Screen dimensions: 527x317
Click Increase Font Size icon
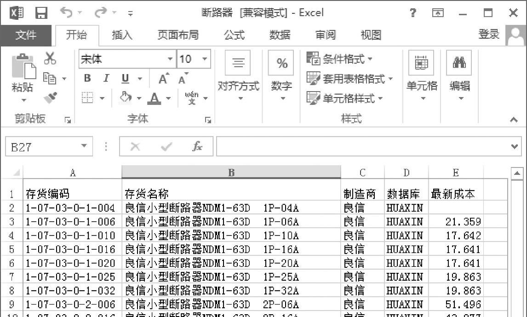pos(164,78)
